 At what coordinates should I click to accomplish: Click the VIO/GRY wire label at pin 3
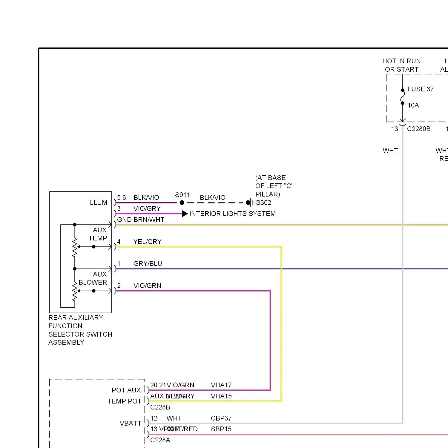click(x=147, y=208)
